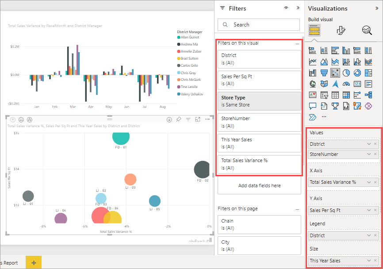Remove This Year Sales from Size

(x=375, y=261)
